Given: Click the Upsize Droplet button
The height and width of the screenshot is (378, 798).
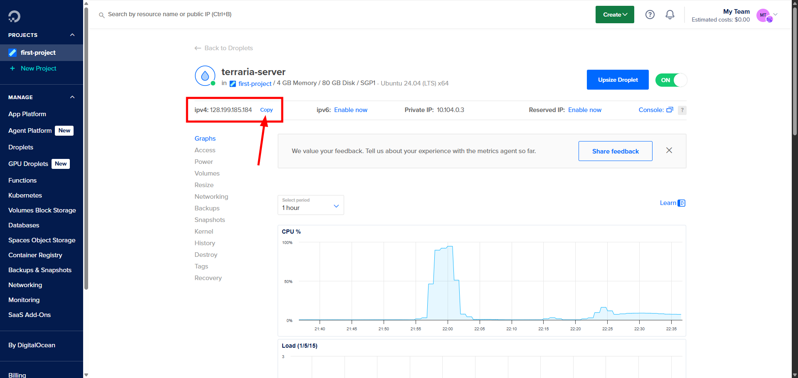Looking at the screenshot, I should [x=617, y=80].
